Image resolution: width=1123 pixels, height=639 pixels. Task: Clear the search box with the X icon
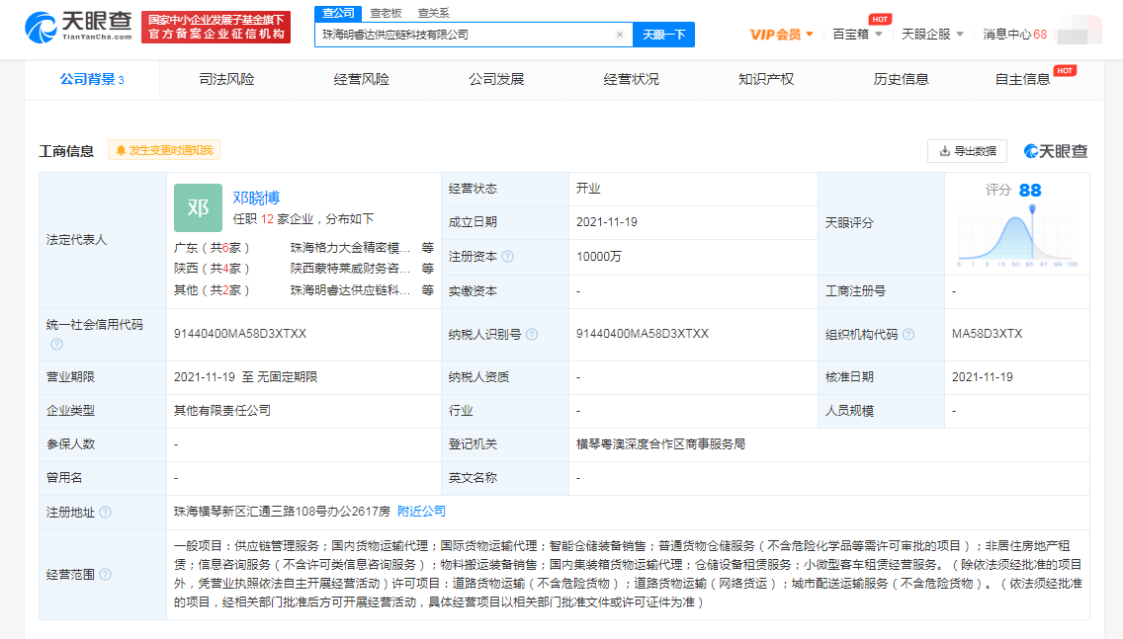point(620,34)
